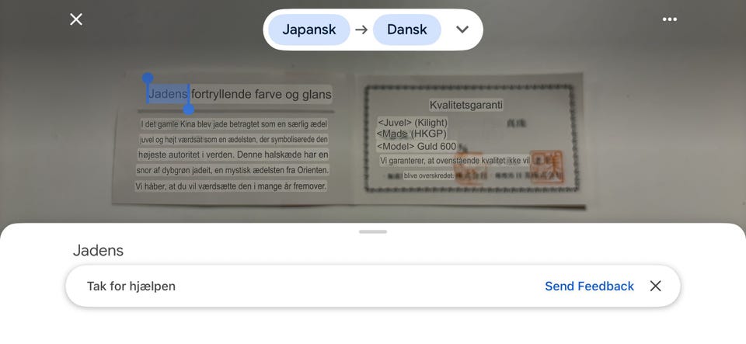Tap the Send Feedback link
746x344 pixels.
pos(589,286)
